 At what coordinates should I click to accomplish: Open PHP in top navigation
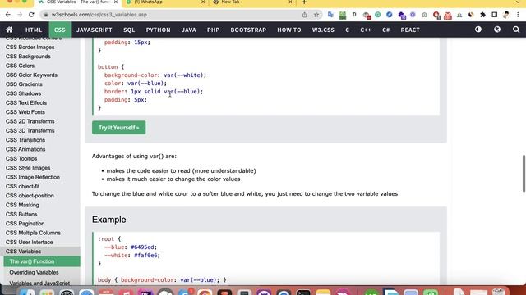pos(213,29)
